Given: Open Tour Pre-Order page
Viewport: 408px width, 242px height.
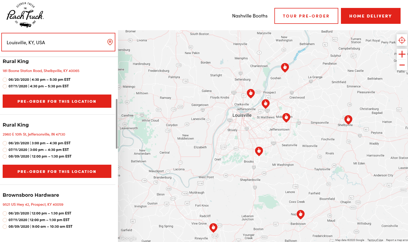Looking at the screenshot, I should (306, 16).
